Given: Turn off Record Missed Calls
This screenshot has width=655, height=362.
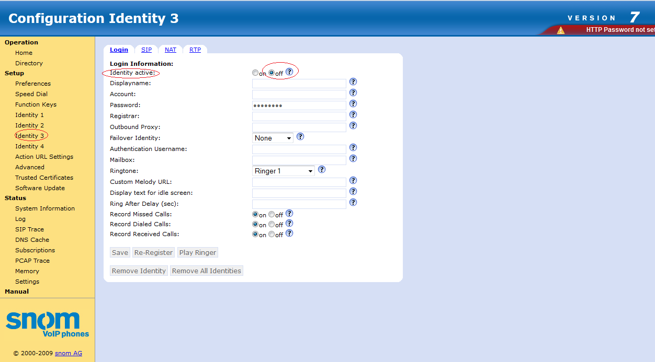Looking at the screenshot, I should pyautogui.click(x=272, y=215).
